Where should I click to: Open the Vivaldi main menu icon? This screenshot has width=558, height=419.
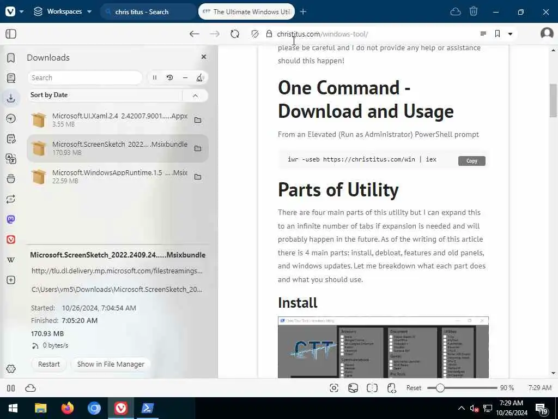click(x=11, y=11)
